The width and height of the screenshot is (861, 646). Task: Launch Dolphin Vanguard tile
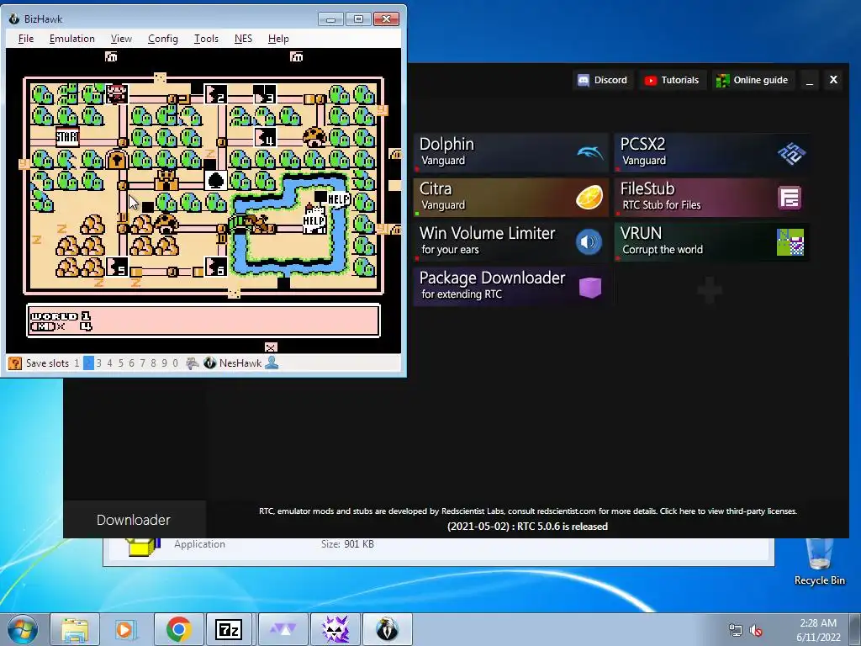pyautogui.click(x=511, y=152)
